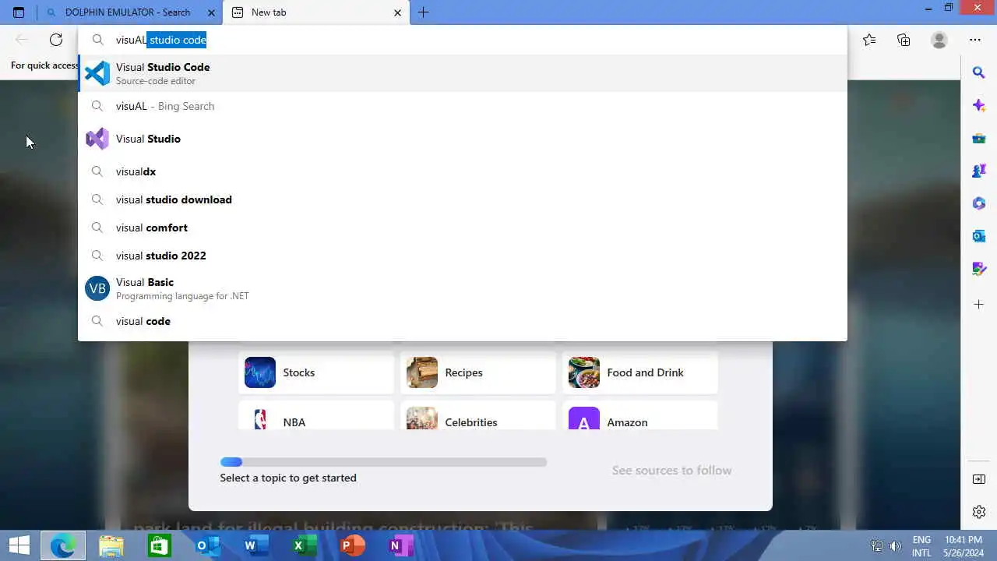Image resolution: width=997 pixels, height=561 pixels.
Task: Choose visual studio download suggestion
Action: pyautogui.click(x=463, y=199)
